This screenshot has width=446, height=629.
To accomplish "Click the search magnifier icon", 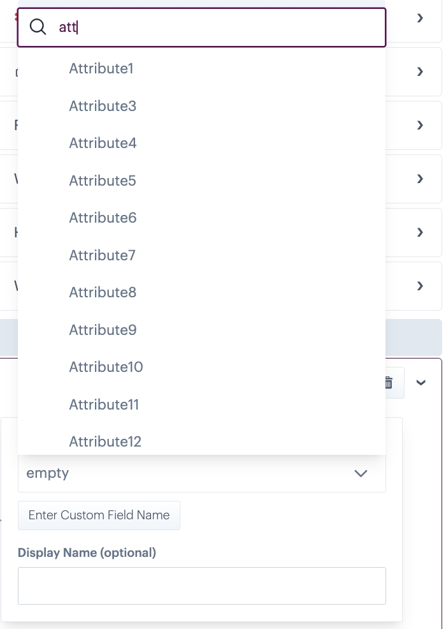I will [38, 27].
